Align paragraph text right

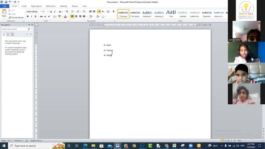pos(80,17)
